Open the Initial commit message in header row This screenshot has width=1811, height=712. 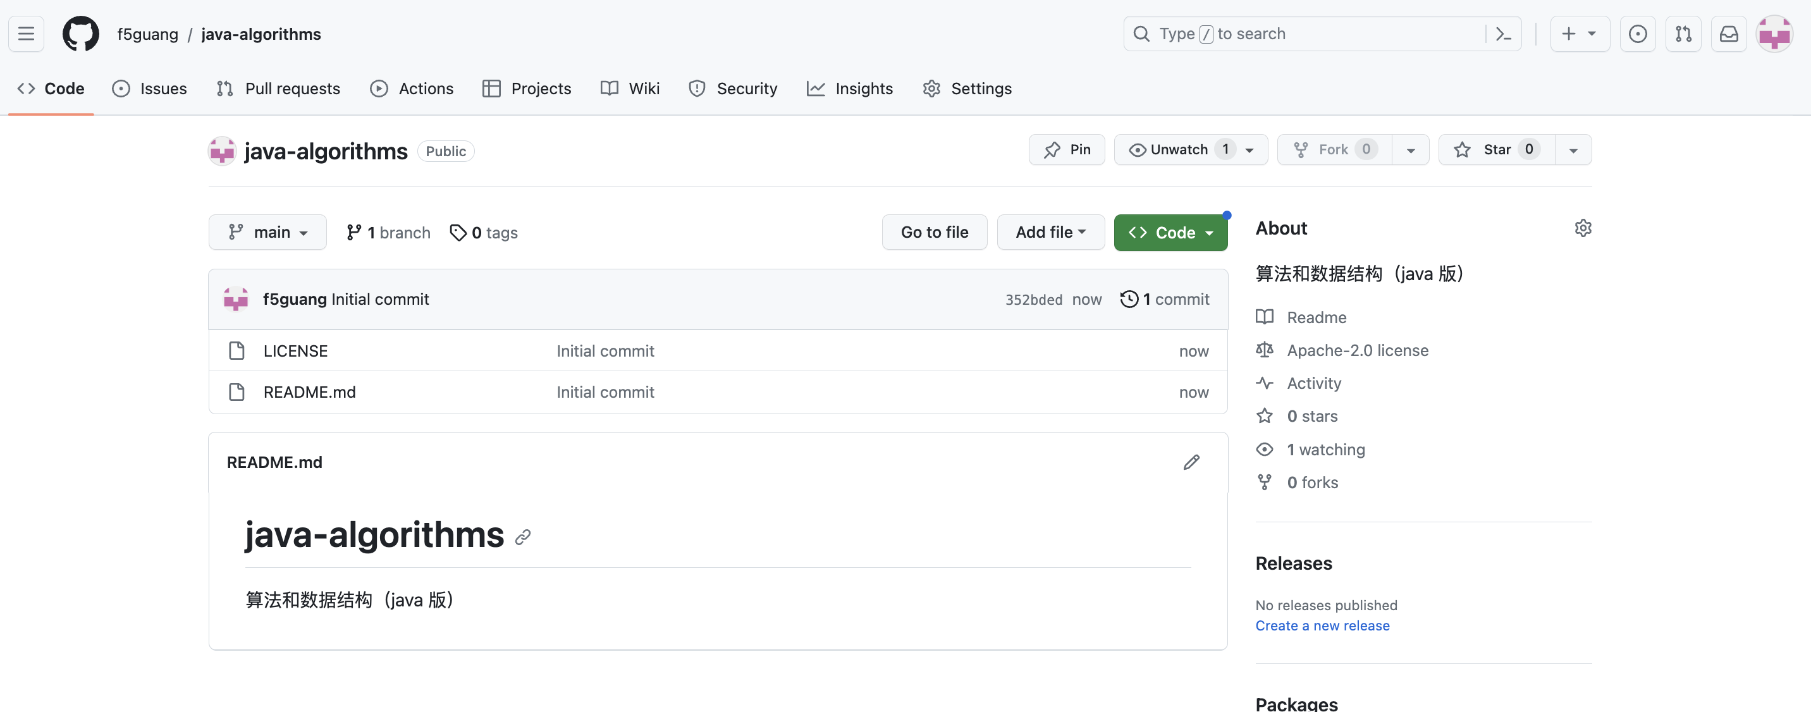coord(379,300)
